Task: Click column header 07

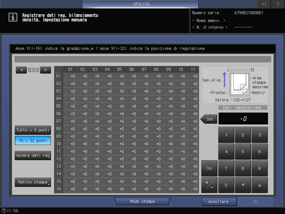Action: point(144,69)
